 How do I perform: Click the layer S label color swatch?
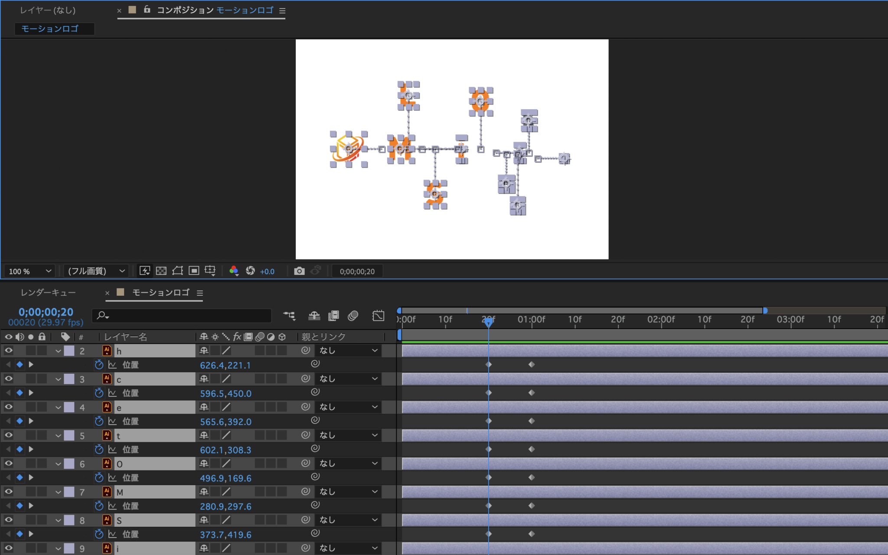[69, 520]
